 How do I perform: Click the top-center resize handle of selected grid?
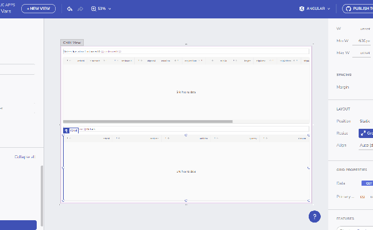tap(186, 135)
